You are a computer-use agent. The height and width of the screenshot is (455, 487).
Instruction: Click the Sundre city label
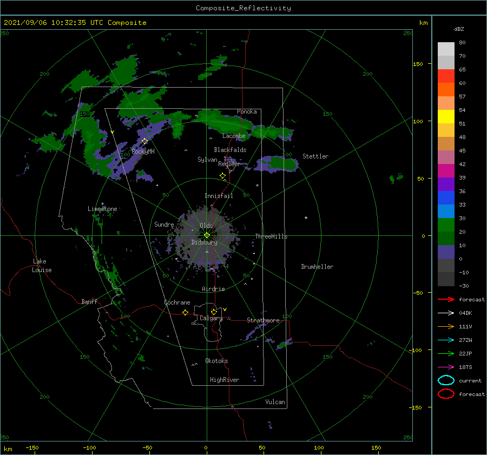click(164, 224)
